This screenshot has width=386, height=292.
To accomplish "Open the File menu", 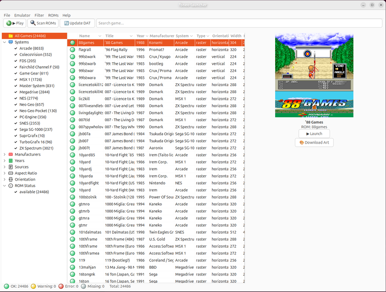I will (x=7, y=15).
